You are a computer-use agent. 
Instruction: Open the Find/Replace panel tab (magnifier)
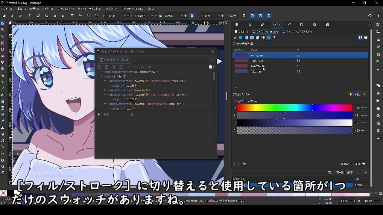(x=314, y=25)
